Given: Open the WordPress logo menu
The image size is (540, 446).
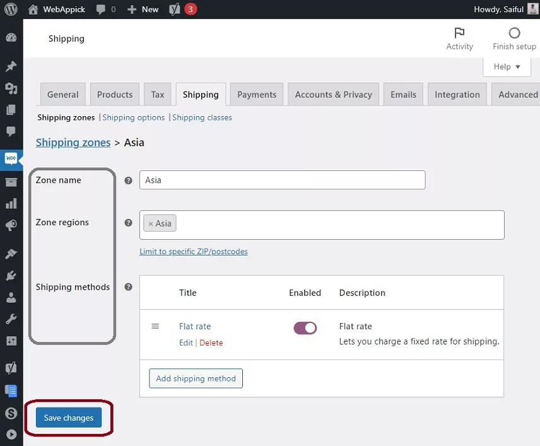Looking at the screenshot, I should point(11,9).
